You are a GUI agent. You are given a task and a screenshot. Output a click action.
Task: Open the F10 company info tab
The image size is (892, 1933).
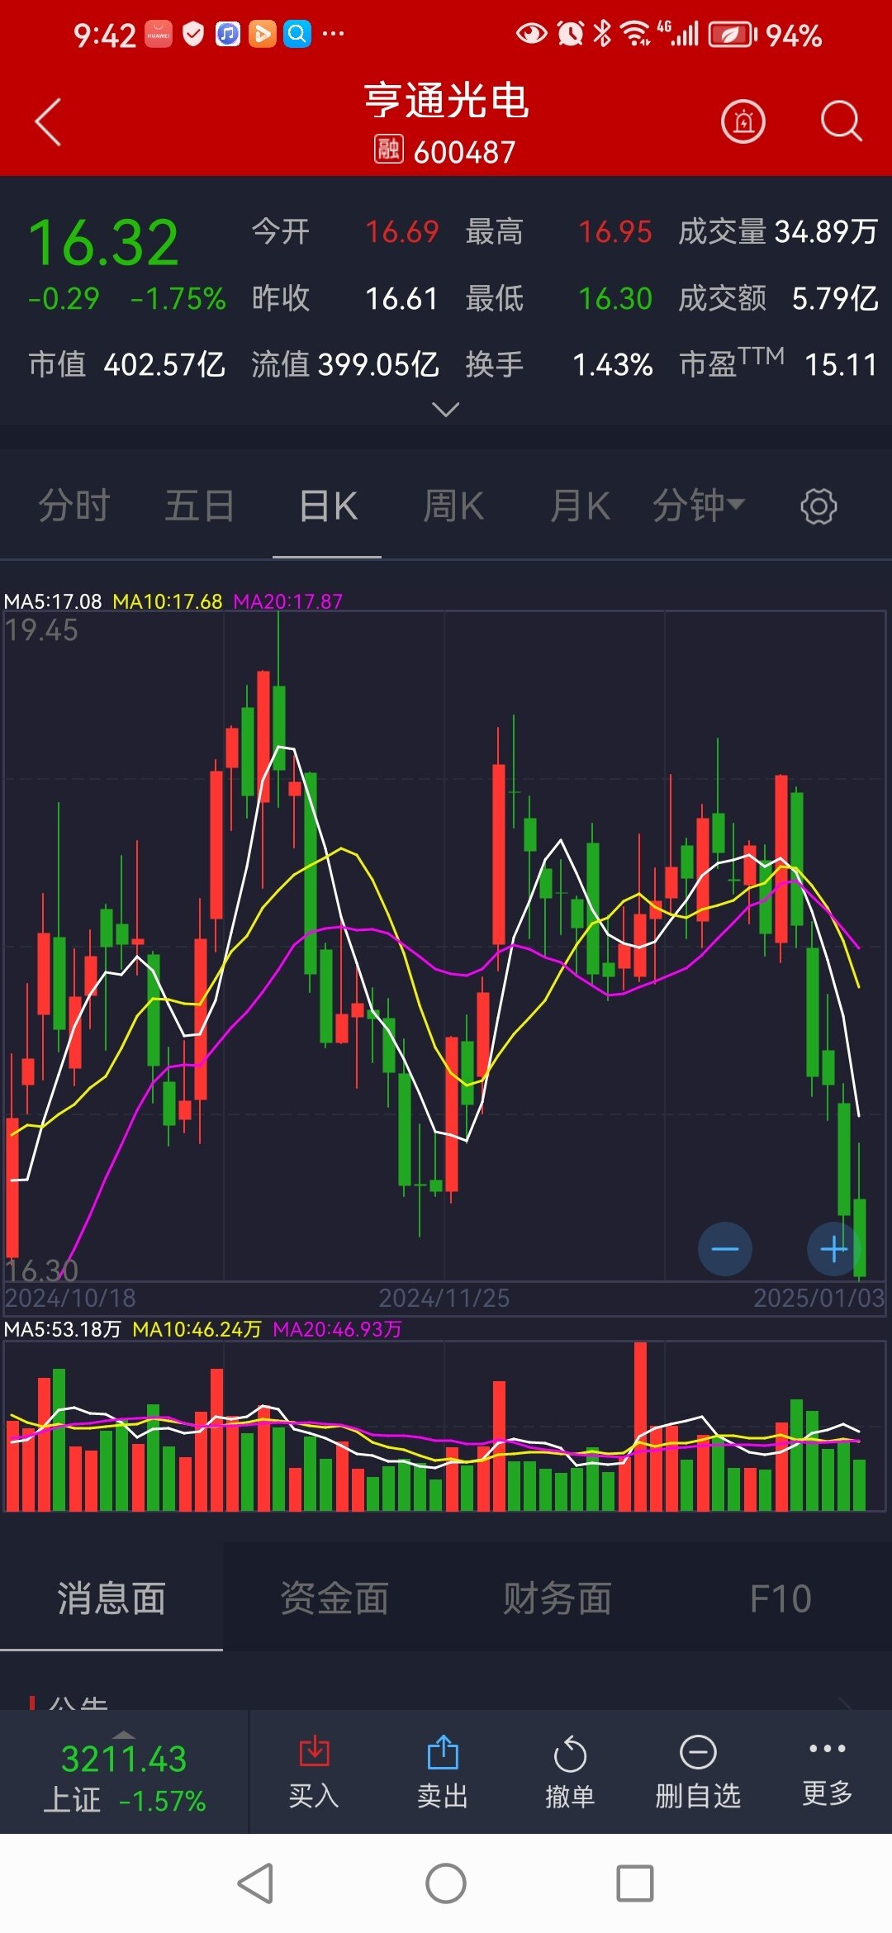780,1598
